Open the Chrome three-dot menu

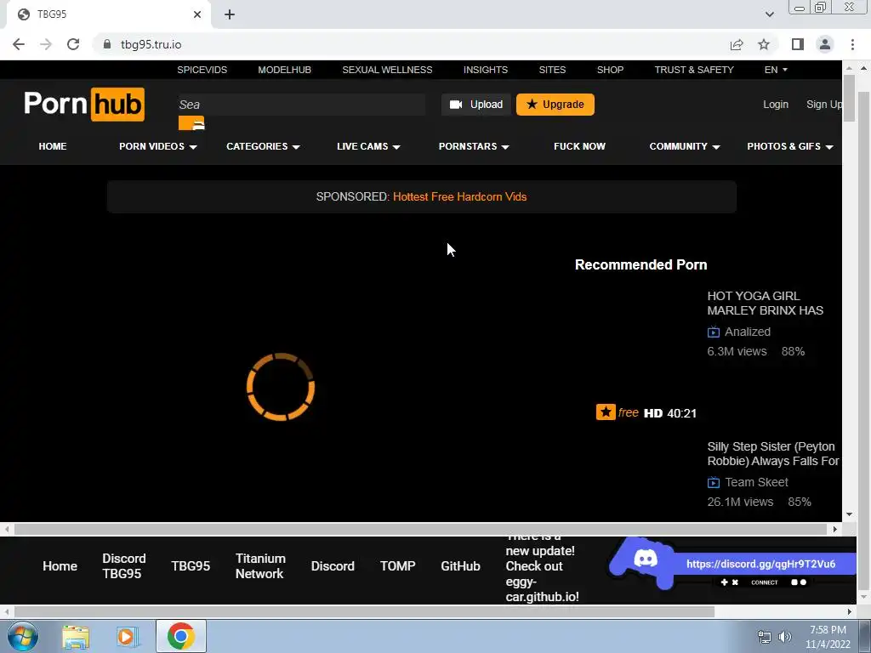pyautogui.click(x=852, y=44)
